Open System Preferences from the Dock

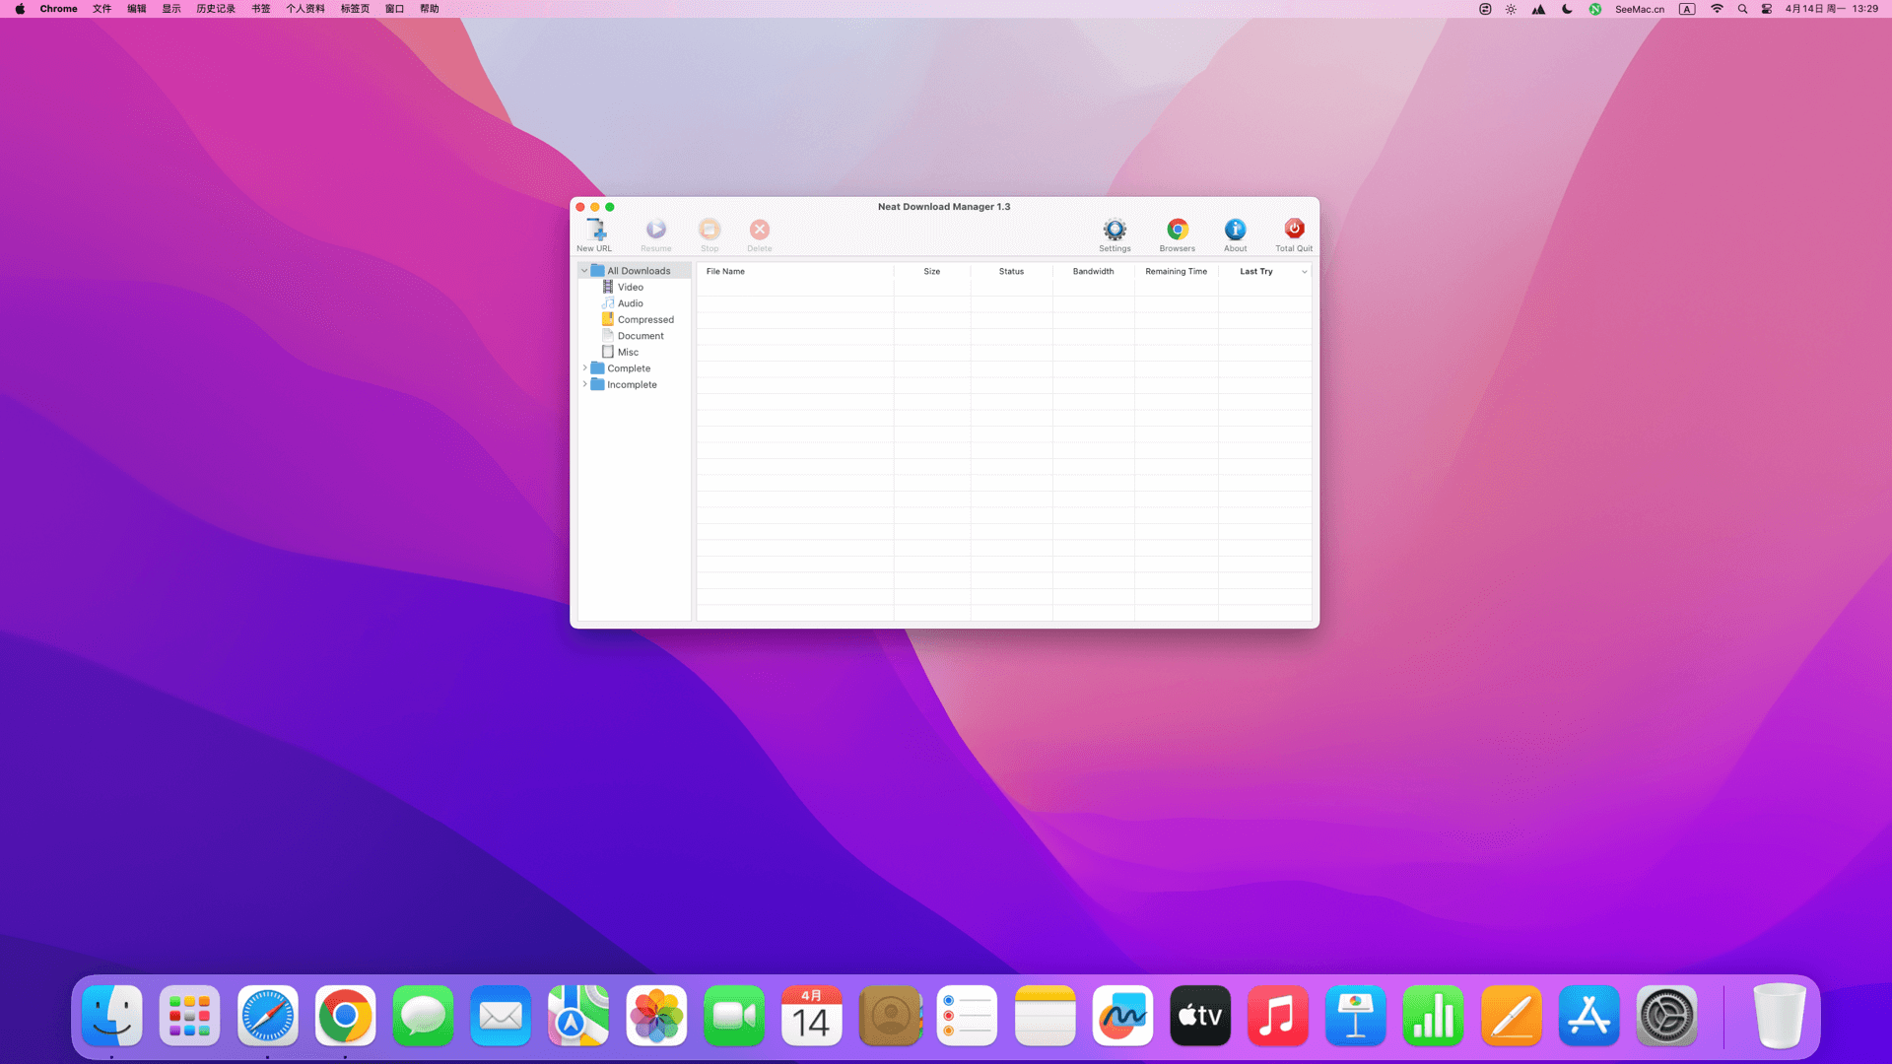tap(1666, 1016)
